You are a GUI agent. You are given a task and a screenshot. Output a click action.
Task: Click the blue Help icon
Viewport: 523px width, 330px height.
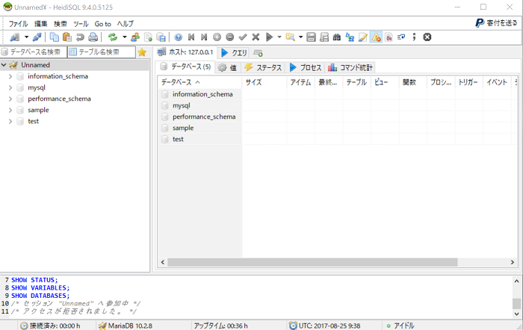pos(179,37)
